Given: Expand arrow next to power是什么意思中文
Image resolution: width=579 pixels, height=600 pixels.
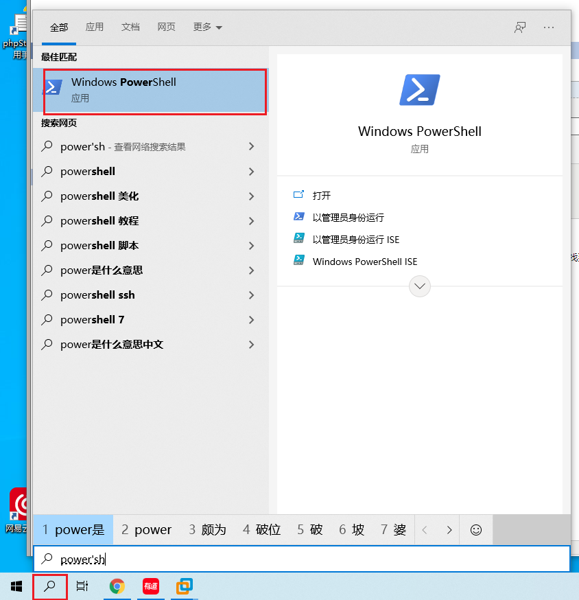Looking at the screenshot, I should click(x=251, y=345).
